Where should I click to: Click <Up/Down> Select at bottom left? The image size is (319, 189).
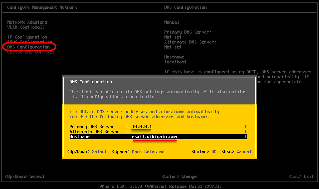(x=25, y=176)
